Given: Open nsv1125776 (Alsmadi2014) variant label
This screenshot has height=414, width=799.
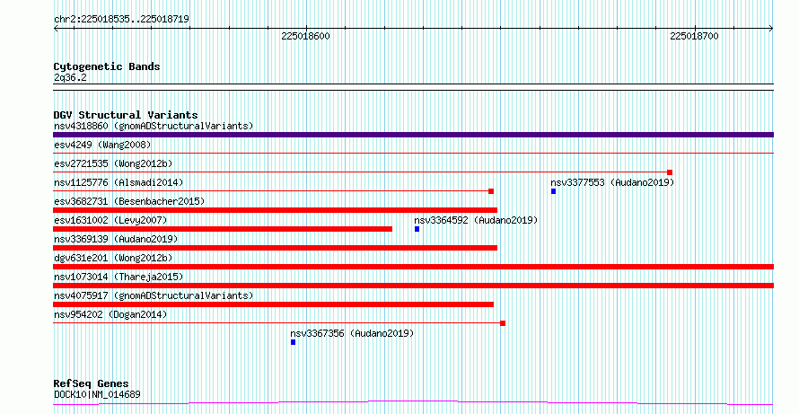Looking at the screenshot, I should point(119,182).
